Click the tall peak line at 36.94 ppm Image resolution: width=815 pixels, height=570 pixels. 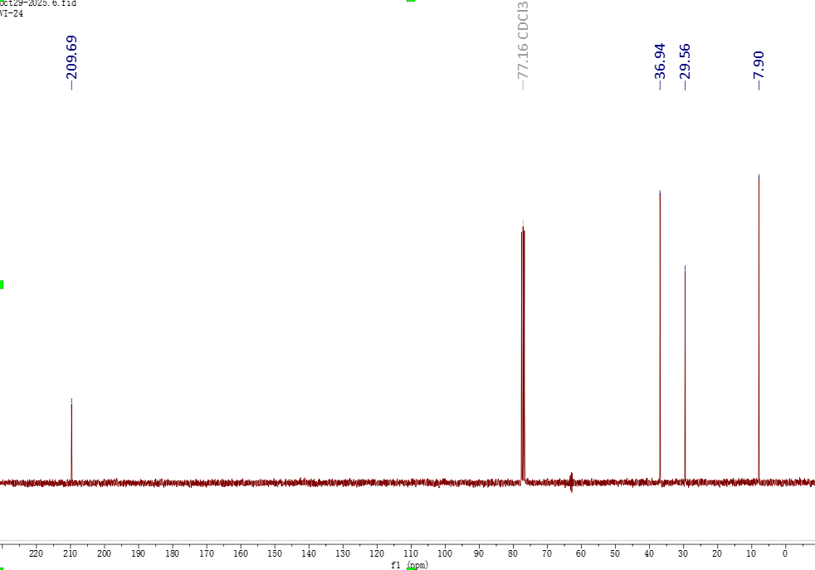pos(660,332)
